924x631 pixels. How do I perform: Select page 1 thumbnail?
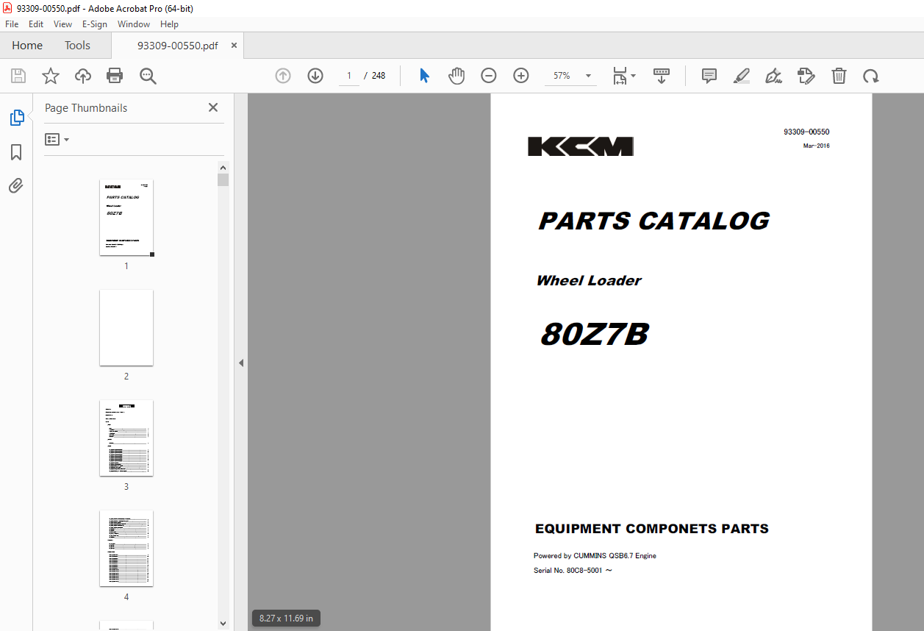(126, 218)
